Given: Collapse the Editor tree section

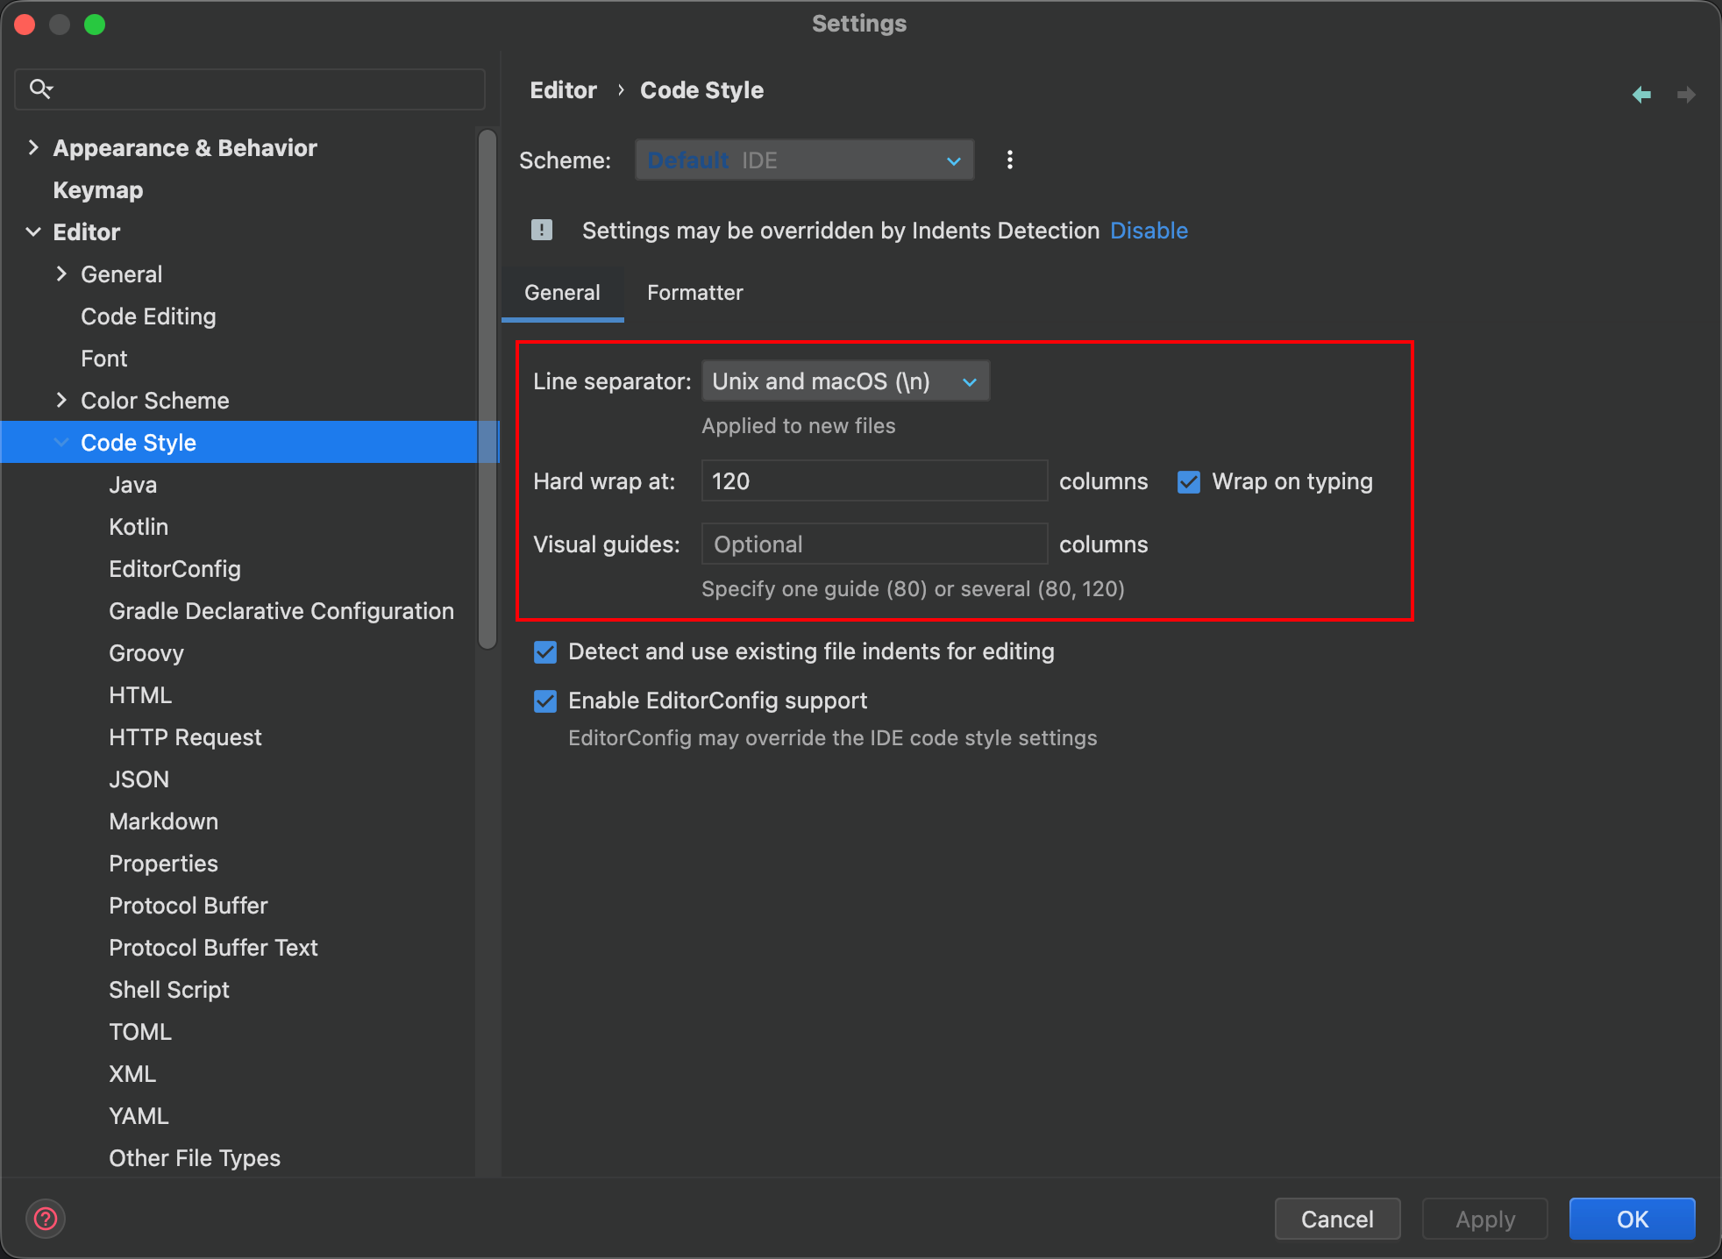Looking at the screenshot, I should [x=33, y=231].
